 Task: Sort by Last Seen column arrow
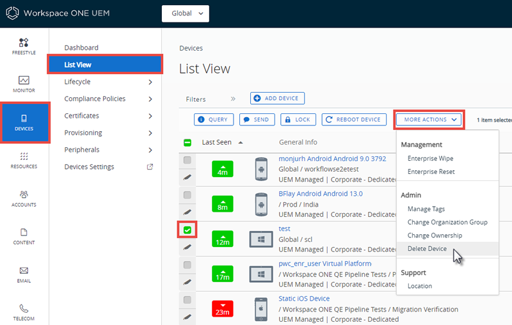(x=241, y=143)
